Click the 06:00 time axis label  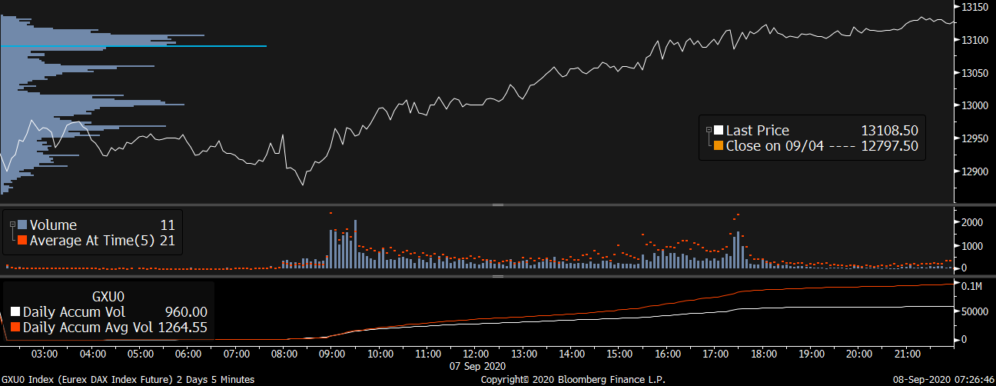click(189, 354)
